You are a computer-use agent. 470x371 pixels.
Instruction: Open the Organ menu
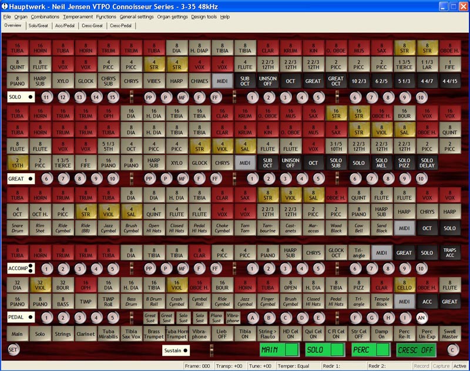coord(21,17)
